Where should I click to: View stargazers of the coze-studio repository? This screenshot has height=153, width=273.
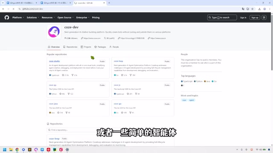point(65,75)
